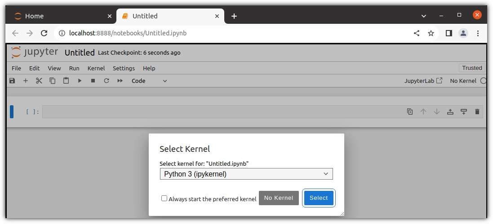
Task: Open the Help menu
Action: [x=149, y=68]
